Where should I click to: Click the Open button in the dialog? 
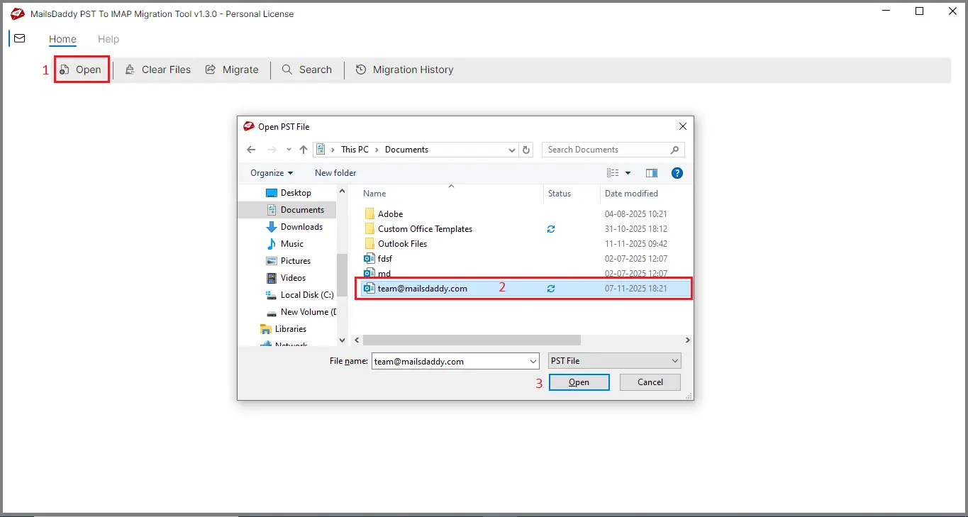pyautogui.click(x=579, y=382)
